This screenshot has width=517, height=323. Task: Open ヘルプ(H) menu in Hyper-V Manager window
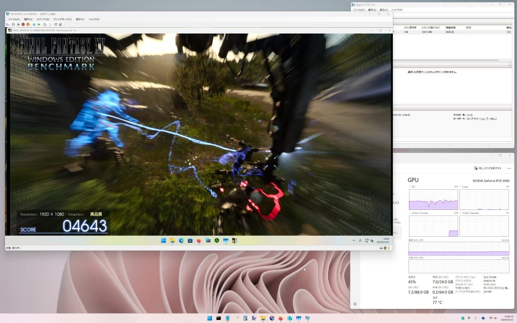[397, 10]
